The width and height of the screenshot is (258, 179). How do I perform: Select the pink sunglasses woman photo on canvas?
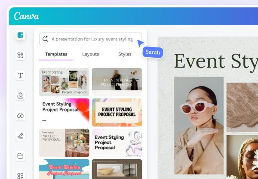[199, 126]
